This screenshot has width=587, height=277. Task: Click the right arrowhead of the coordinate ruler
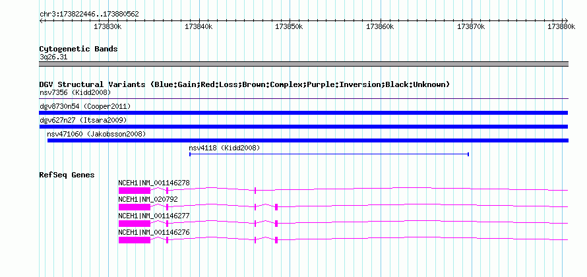point(566,20)
